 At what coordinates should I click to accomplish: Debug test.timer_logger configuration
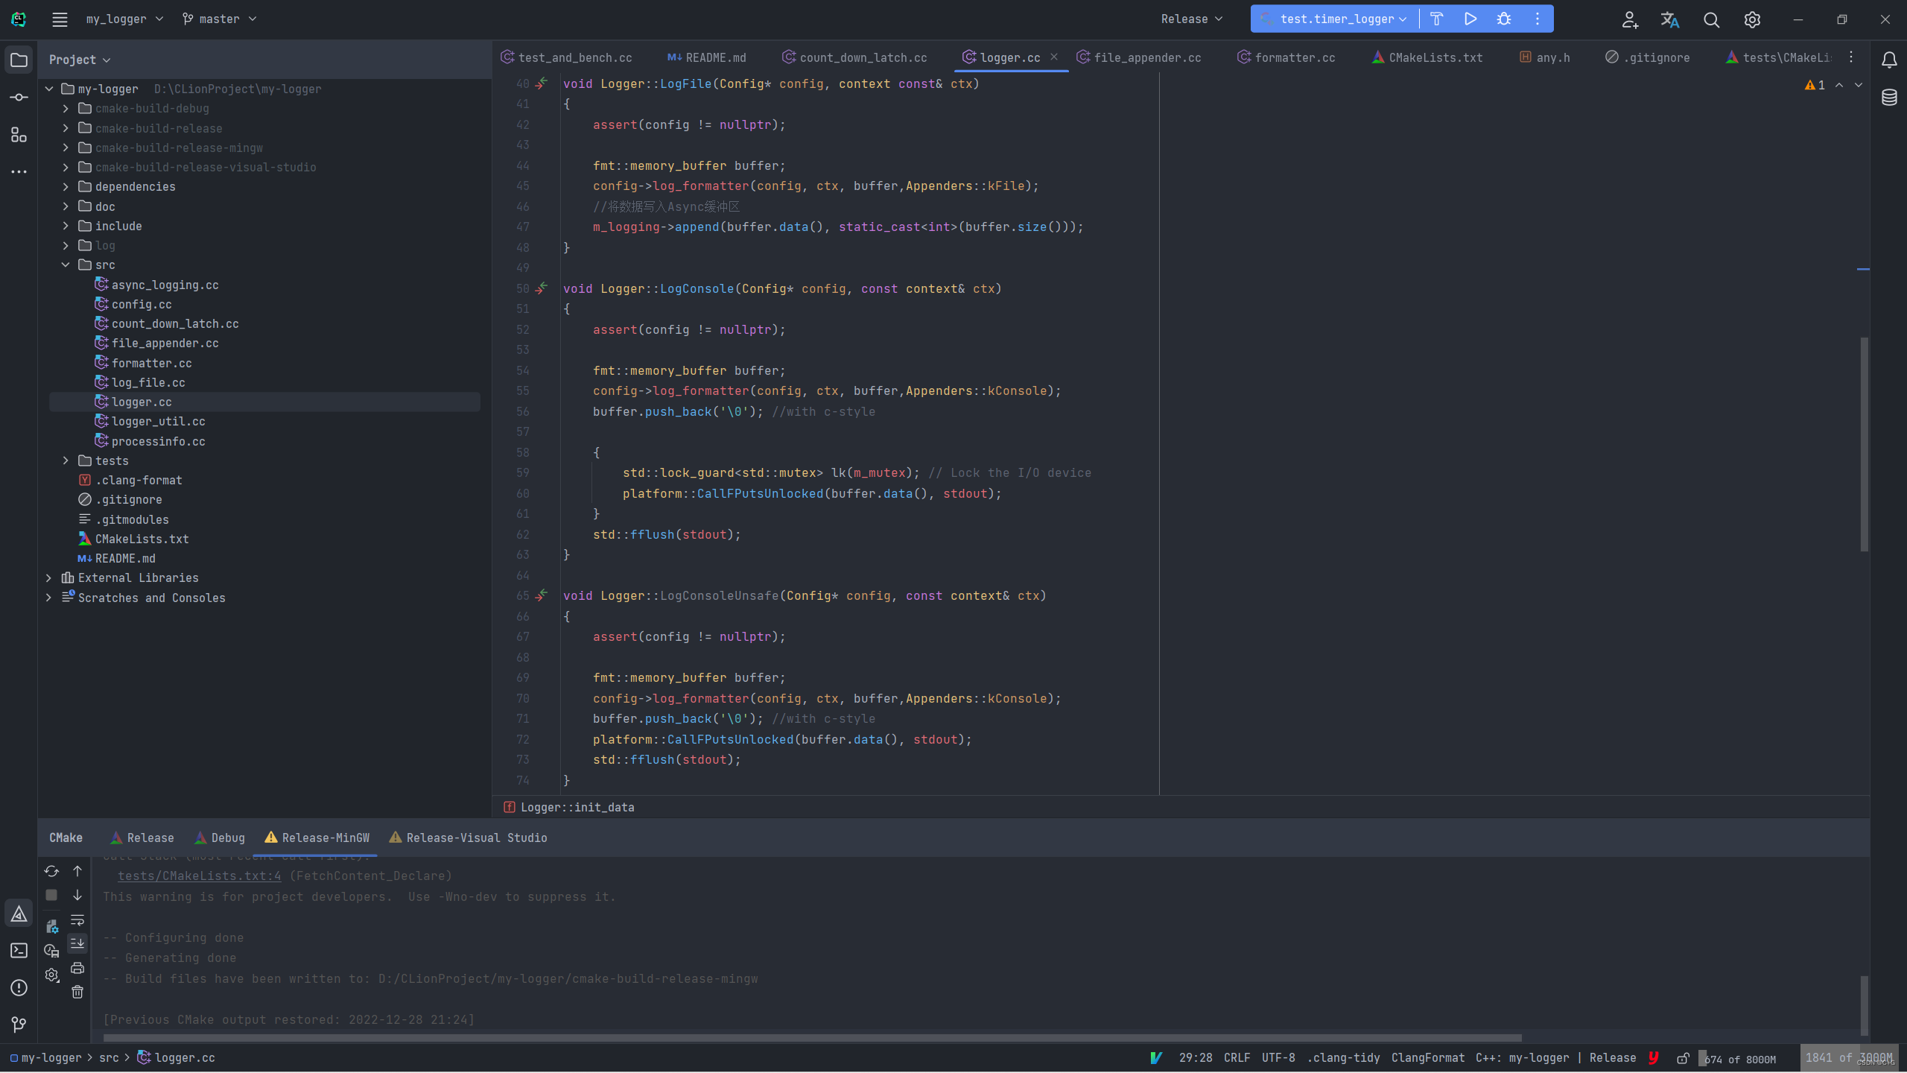click(x=1504, y=19)
